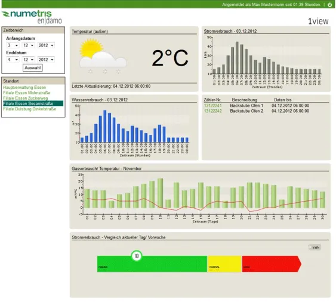Toggle the kWh legend checkbox
The image size is (336, 303).
(x=310, y=248)
